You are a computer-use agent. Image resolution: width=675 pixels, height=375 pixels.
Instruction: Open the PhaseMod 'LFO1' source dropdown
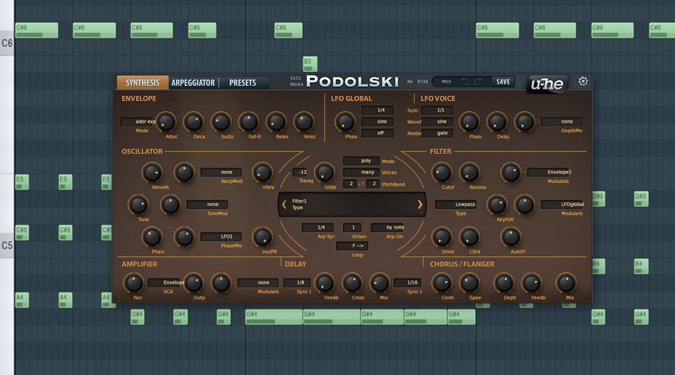pyautogui.click(x=221, y=237)
